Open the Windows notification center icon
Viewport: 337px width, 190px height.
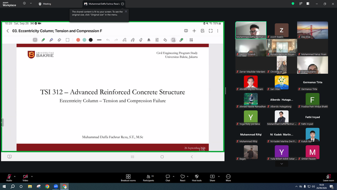(x=332, y=186)
